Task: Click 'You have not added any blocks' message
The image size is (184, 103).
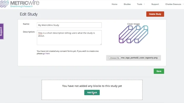Action: click(x=92, y=86)
